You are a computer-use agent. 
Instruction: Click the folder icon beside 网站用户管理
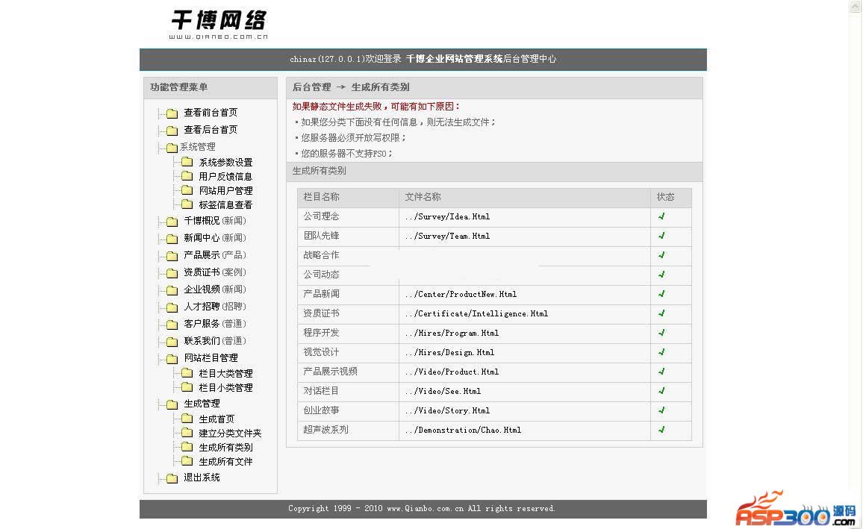pyautogui.click(x=187, y=190)
